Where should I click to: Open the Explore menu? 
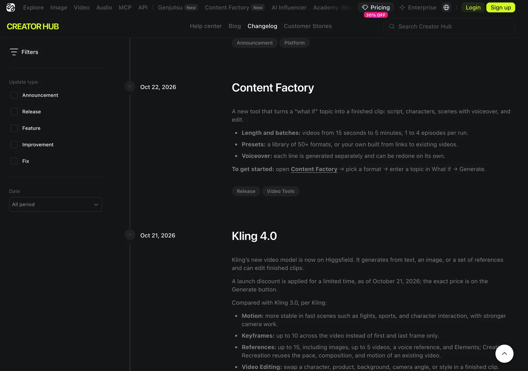pyautogui.click(x=33, y=7)
